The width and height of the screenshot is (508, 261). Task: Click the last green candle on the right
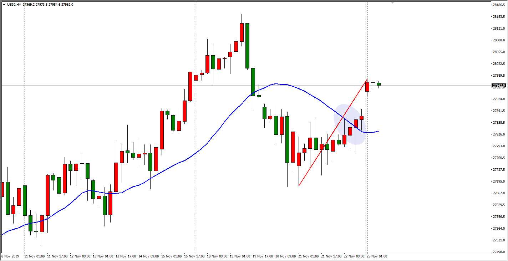(x=379, y=84)
